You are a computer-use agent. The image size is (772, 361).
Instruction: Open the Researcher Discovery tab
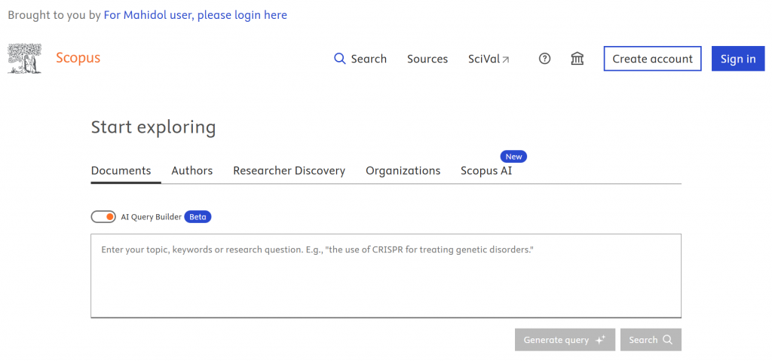(289, 171)
